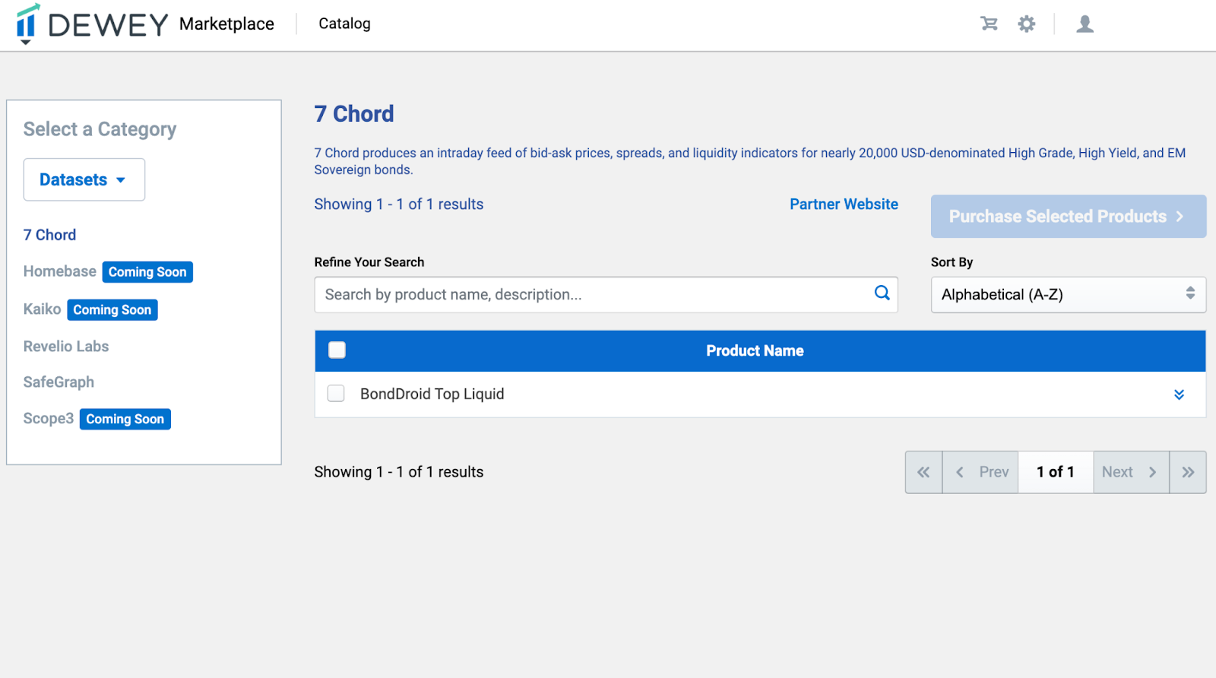
Task: Open the Partner Website link
Action: coord(844,204)
